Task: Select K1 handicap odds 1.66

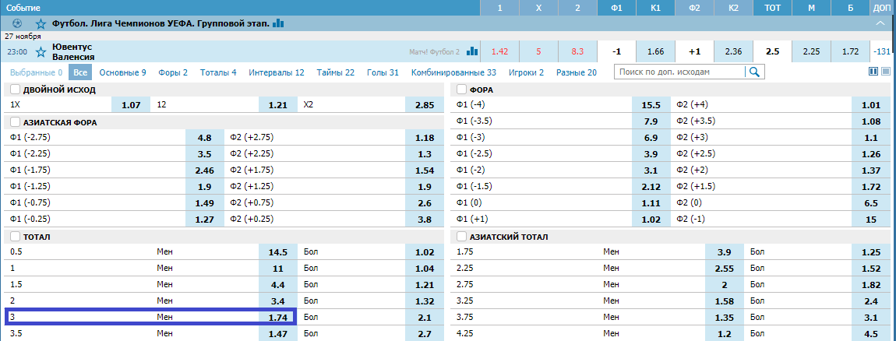Action: click(x=655, y=51)
